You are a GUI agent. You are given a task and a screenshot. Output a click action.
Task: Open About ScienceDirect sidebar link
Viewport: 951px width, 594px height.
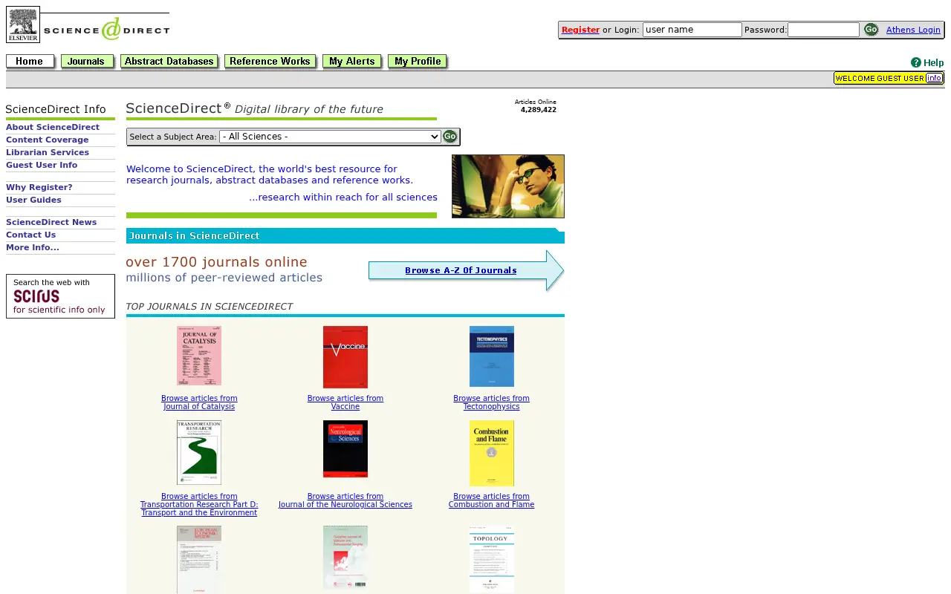pos(53,127)
